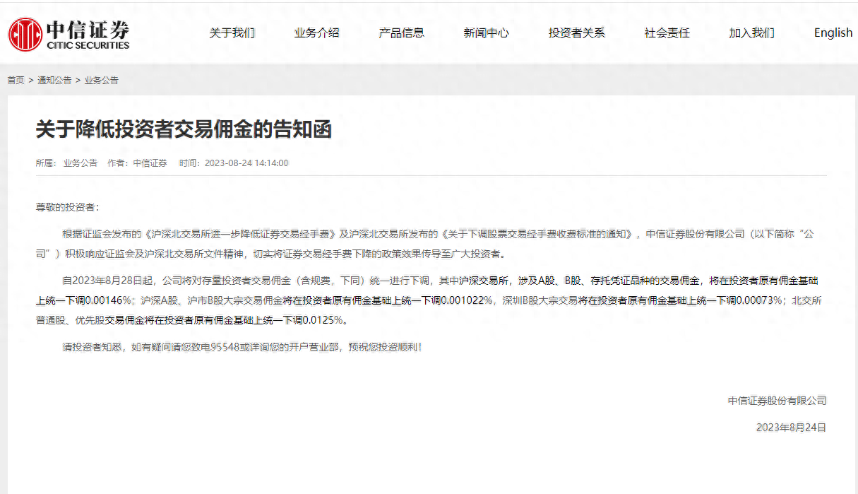Click the author text 作者：中信证券
Screen dimensions: 858x494
(x=137, y=163)
